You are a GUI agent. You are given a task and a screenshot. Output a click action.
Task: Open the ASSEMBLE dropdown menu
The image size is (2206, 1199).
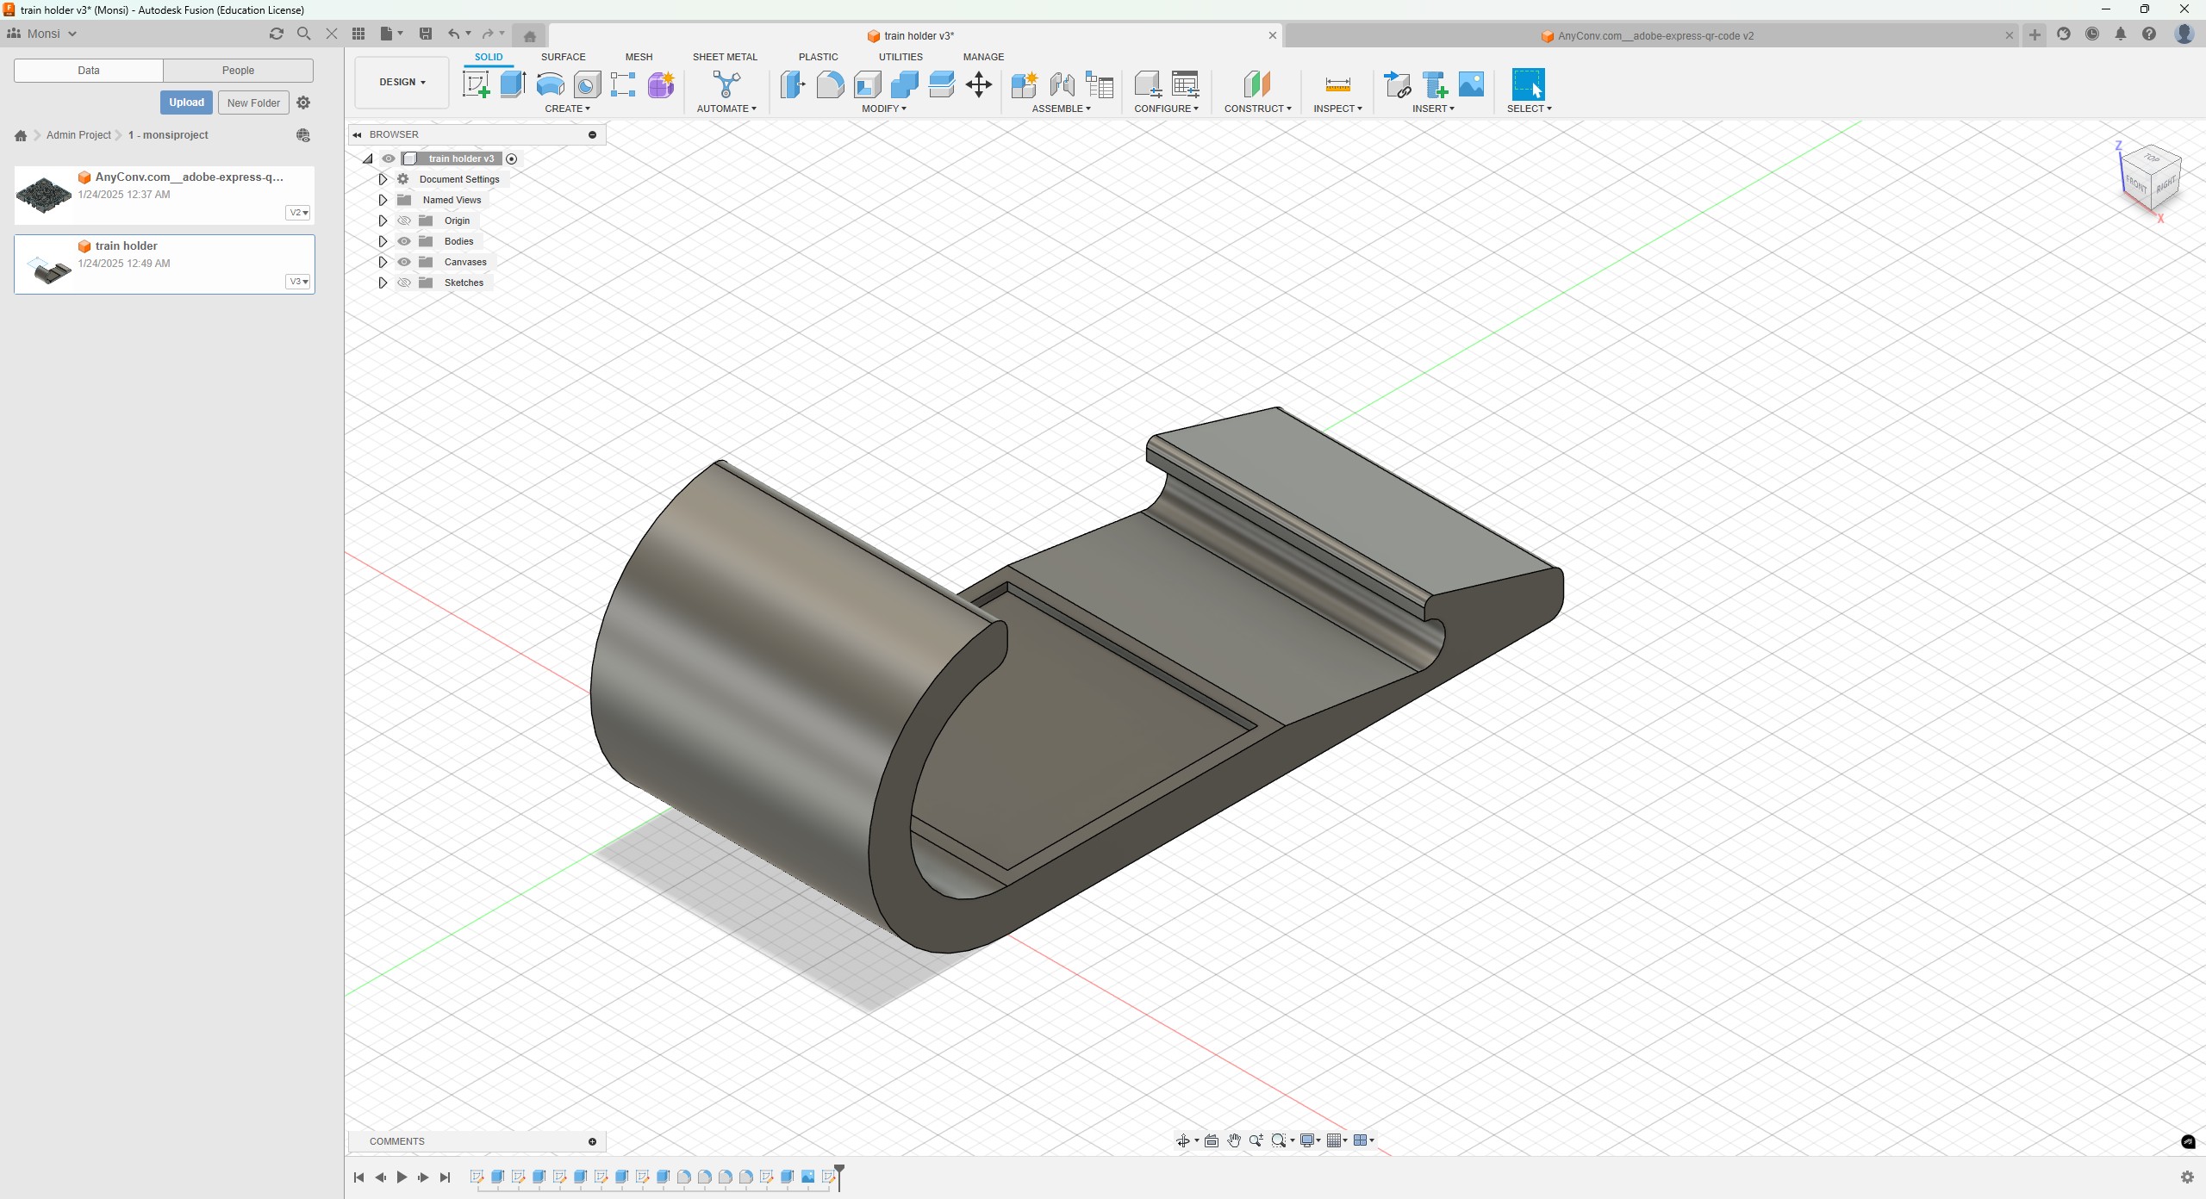(1061, 109)
